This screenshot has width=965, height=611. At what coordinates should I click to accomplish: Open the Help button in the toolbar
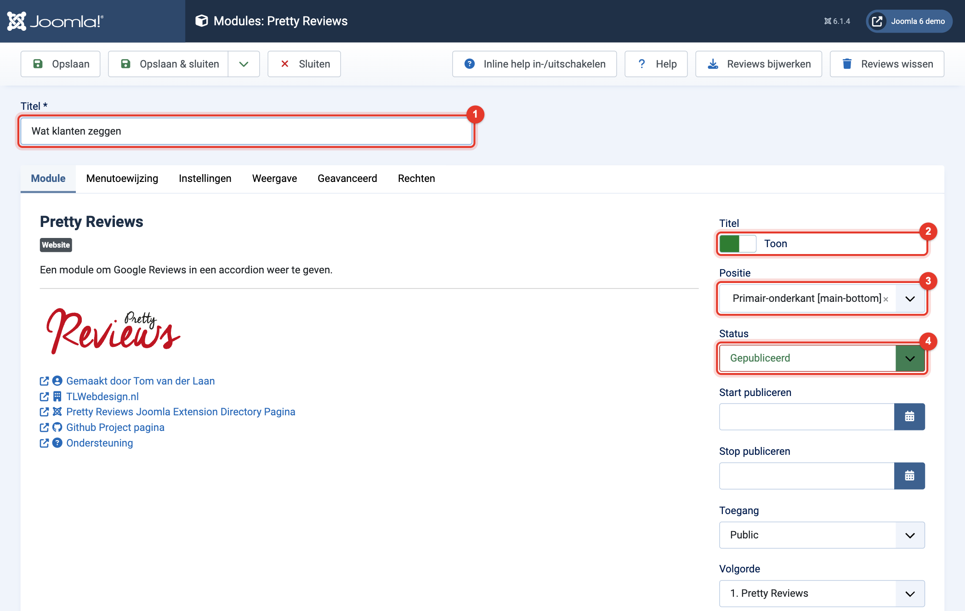click(x=656, y=64)
